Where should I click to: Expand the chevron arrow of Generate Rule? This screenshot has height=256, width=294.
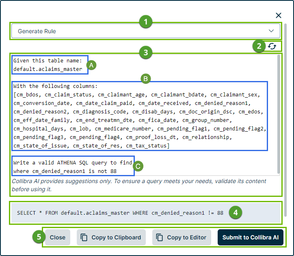click(271, 31)
